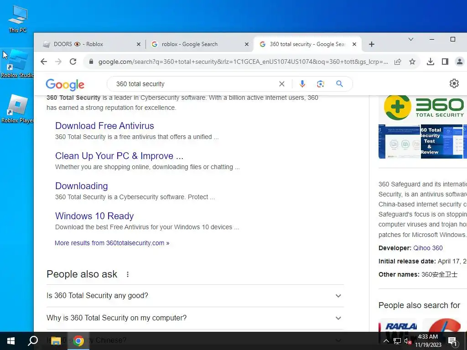467x350 pixels.
Task: Toggle the Chrome side panel icon
Action: (445, 62)
